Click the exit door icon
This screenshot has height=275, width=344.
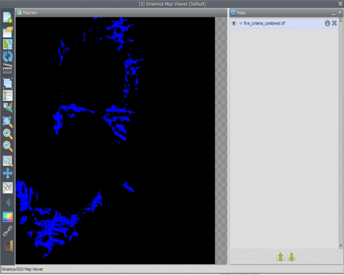tap(8, 246)
